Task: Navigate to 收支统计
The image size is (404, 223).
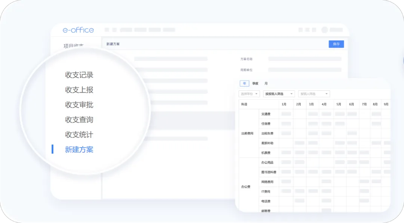Action: 79,135
